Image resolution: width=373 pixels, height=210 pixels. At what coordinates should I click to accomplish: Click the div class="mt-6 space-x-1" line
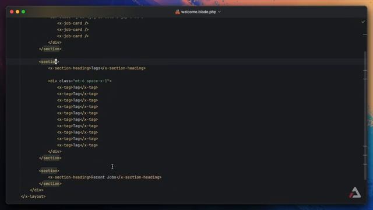coord(80,81)
